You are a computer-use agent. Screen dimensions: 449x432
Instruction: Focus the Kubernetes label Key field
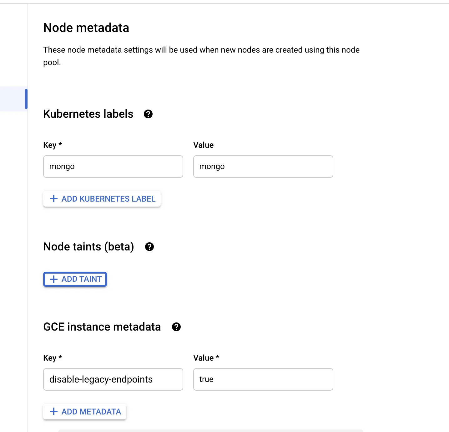(113, 167)
